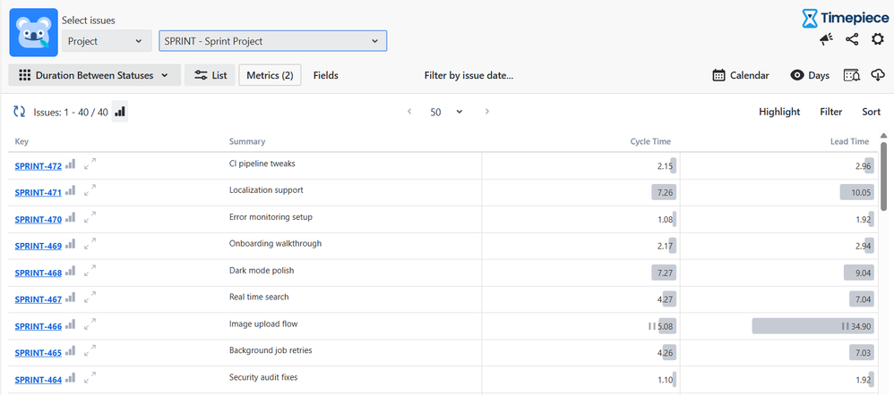Open the Highlight menu
The width and height of the screenshot is (894, 395).
pyautogui.click(x=779, y=112)
